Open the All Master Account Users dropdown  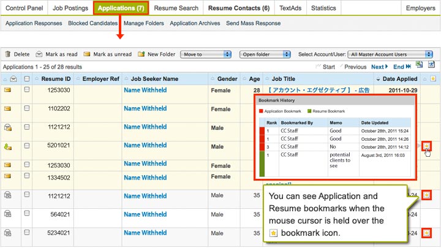tap(390, 54)
